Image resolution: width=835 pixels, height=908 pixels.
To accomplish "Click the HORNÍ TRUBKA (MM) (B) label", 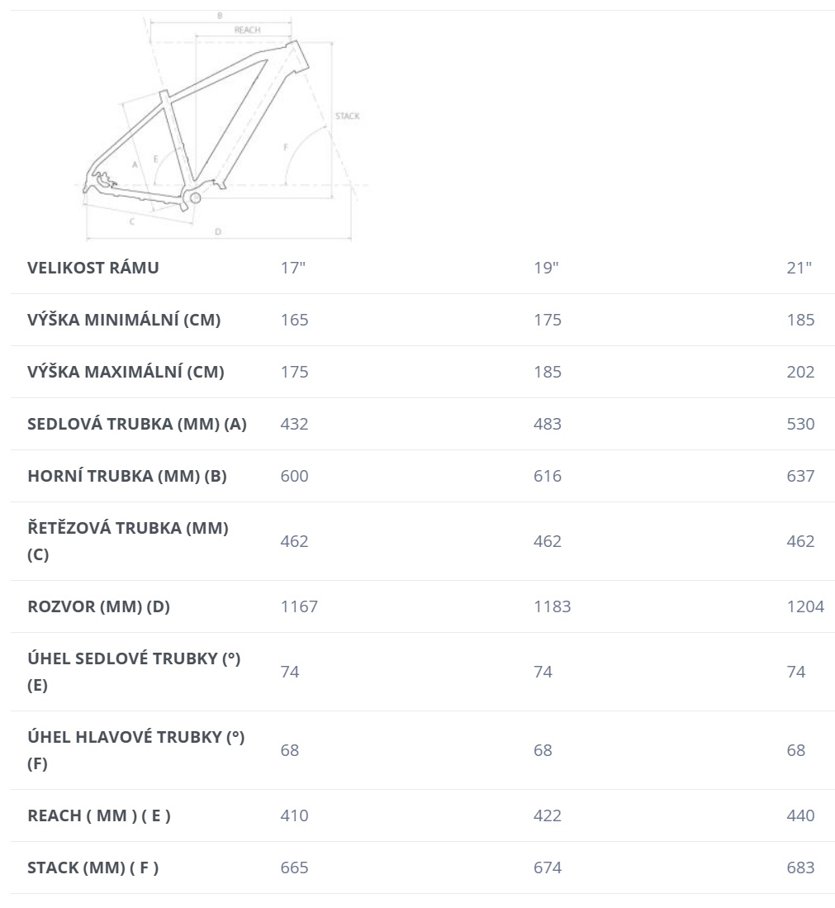I will 127,476.
